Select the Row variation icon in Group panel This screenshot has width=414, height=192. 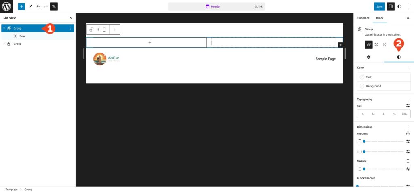point(376,44)
